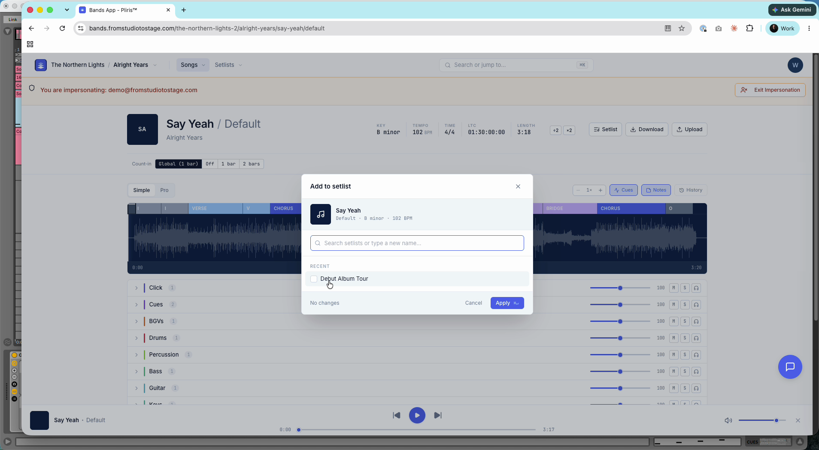Expand the Percussion track group
The image size is (819, 450).
[x=136, y=355]
